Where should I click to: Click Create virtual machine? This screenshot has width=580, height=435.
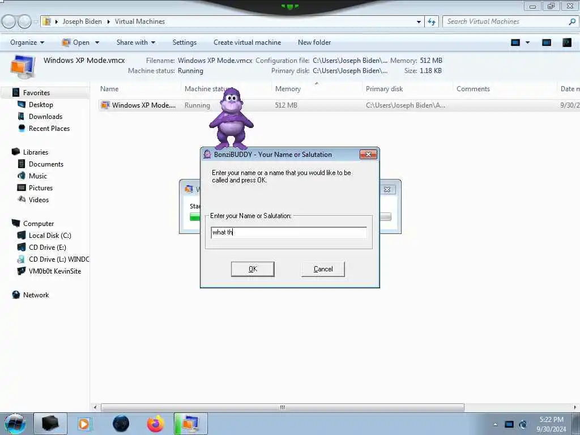click(247, 42)
